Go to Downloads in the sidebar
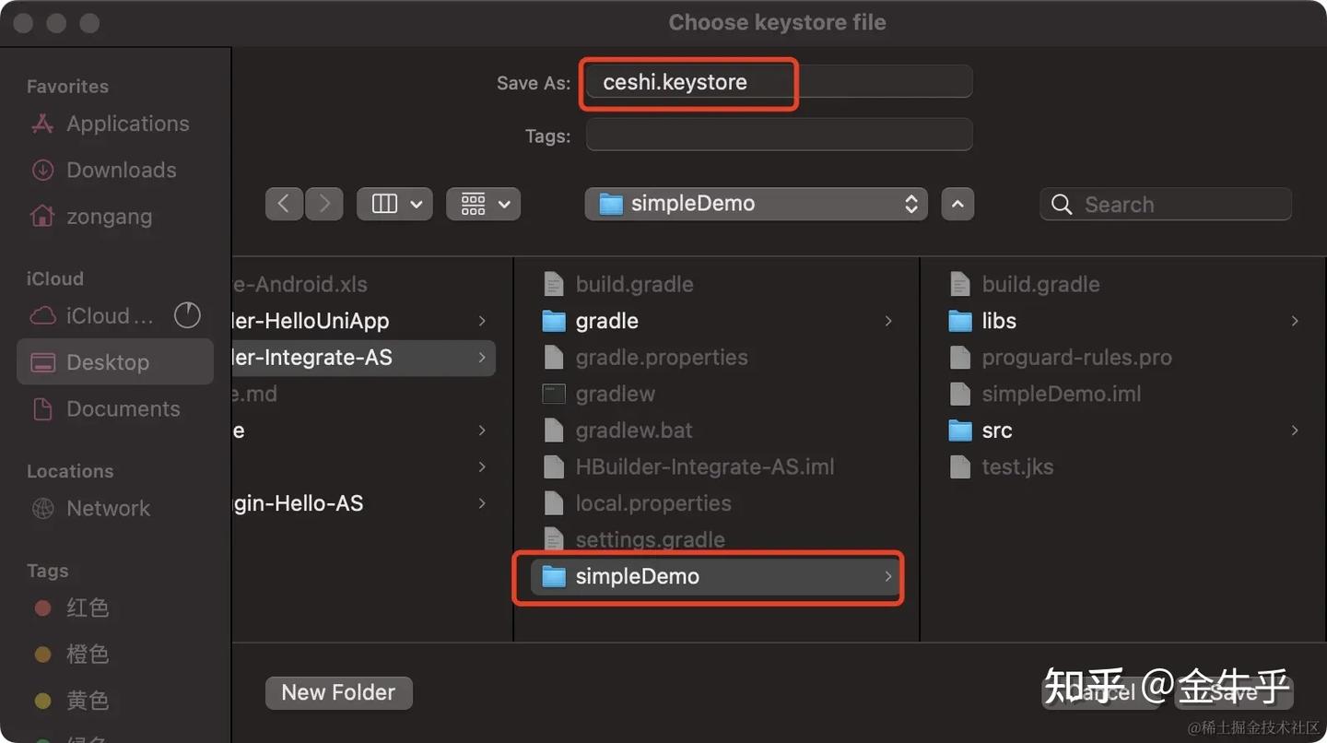1327x743 pixels. (x=121, y=170)
